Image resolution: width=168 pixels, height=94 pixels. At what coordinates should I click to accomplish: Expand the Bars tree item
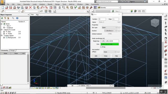point(4,32)
